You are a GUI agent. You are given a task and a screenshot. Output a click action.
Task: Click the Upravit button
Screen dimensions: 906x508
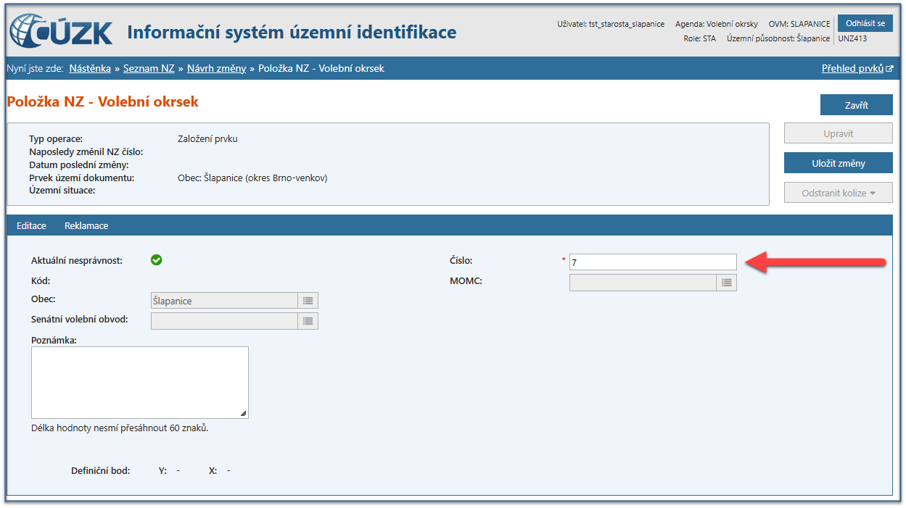point(838,134)
